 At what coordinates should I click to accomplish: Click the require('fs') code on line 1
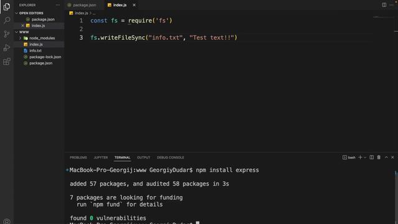[150, 21]
